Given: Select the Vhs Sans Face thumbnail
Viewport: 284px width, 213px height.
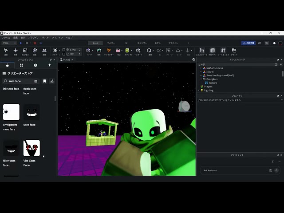Looking at the screenshot, I should pos(32,148).
